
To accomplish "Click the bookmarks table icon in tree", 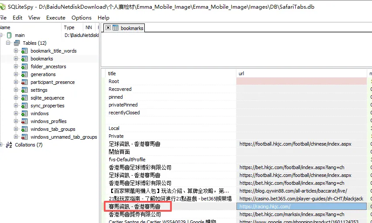I will tap(24, 59).
